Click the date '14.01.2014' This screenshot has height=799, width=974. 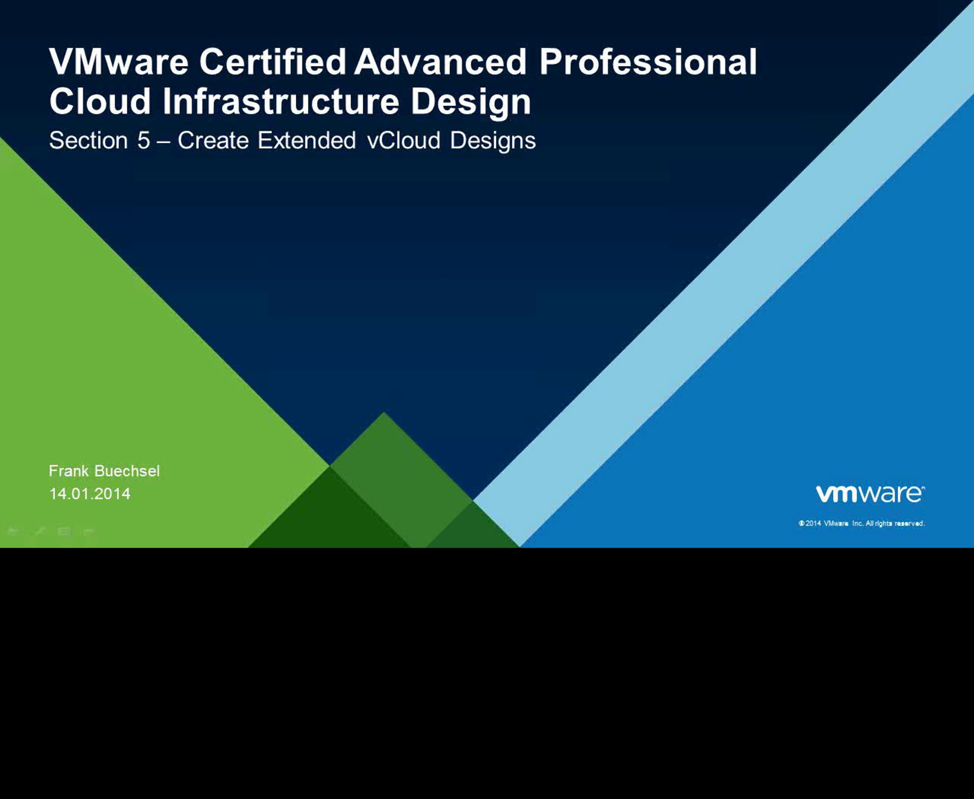(x=90, y=494)
